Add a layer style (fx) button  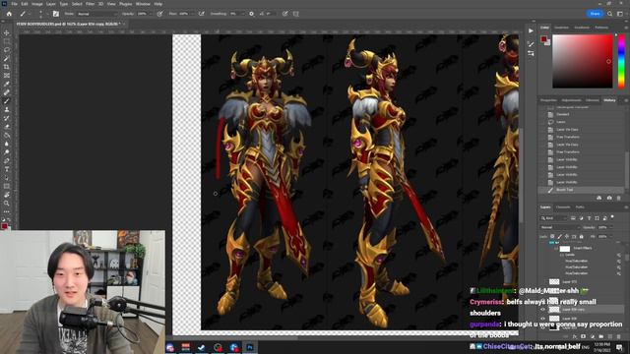click(575, 336)
